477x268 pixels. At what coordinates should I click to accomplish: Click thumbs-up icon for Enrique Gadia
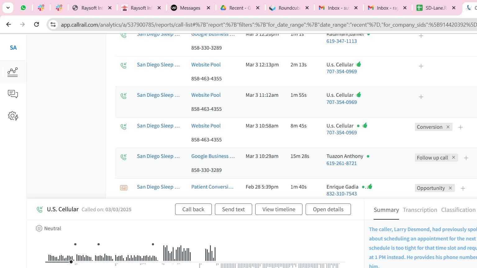pyautogui.click(x=370, y=186)
